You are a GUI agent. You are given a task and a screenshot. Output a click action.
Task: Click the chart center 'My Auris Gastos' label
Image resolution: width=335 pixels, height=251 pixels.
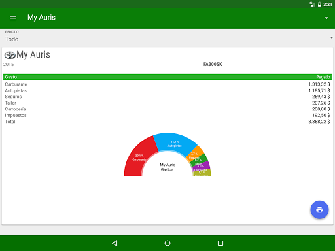167,167
